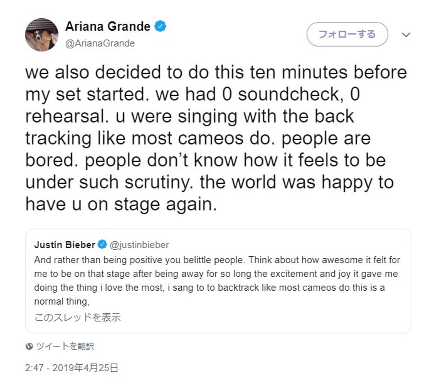Click "normal thing," in the quoted tweet

pyautogui.click(x=62, y=302)
